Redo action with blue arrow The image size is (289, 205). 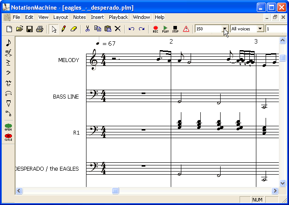142,29
